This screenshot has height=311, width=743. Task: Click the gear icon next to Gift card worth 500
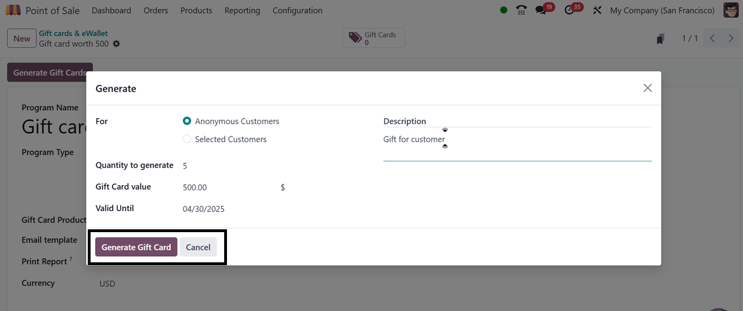pos(116,44)
